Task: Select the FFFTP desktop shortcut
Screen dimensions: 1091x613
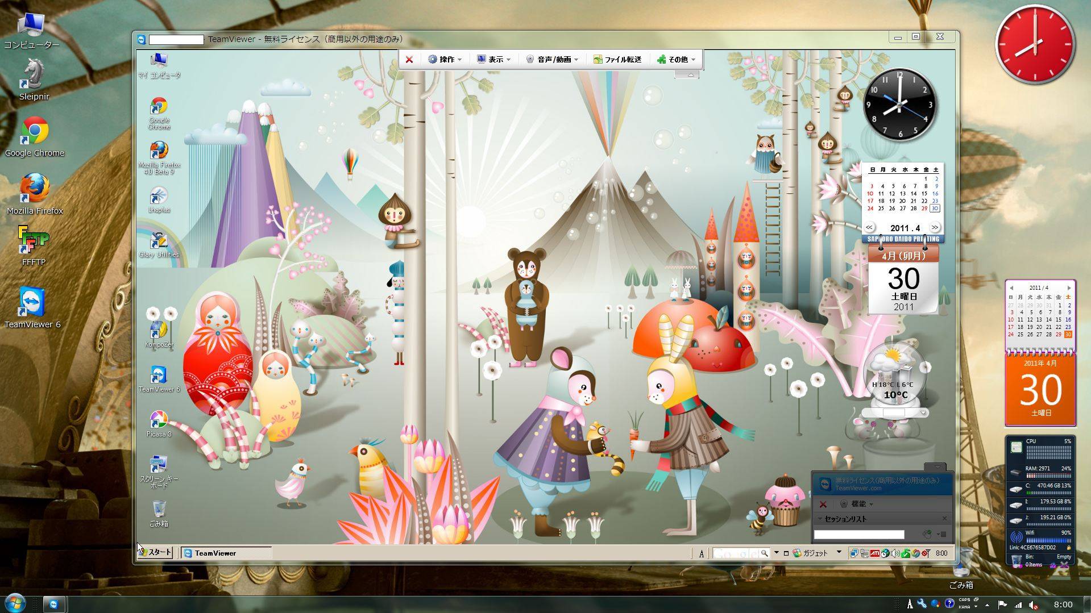Action: [34, 246]
